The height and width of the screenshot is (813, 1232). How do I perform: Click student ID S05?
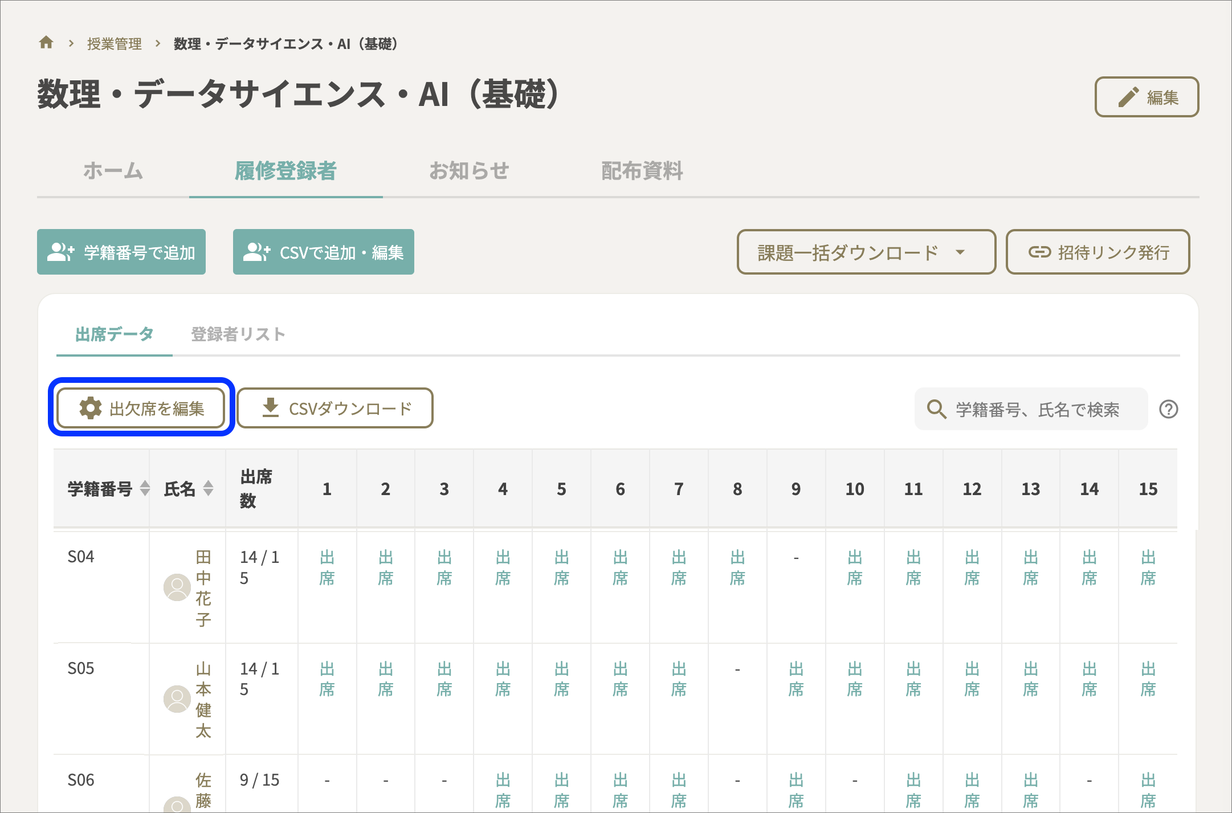[81, 668]
